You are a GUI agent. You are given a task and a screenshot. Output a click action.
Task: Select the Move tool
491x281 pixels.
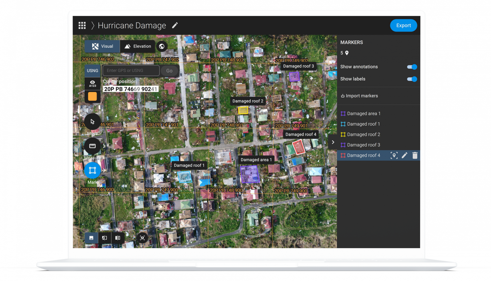pos(92,122)
